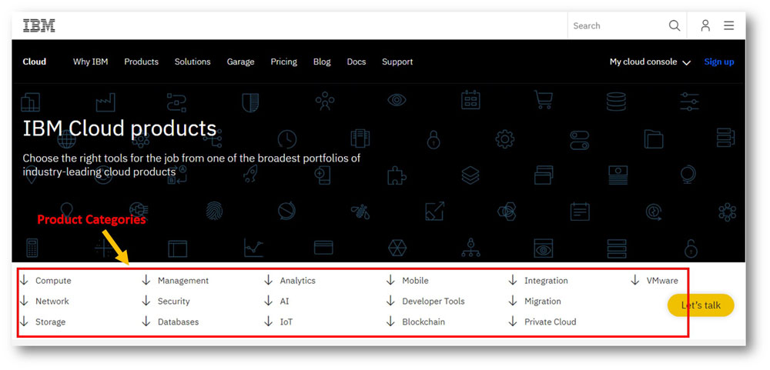The image size is (770, 370).
Task: Open the Solutions menu
Action: pos(192,62)
